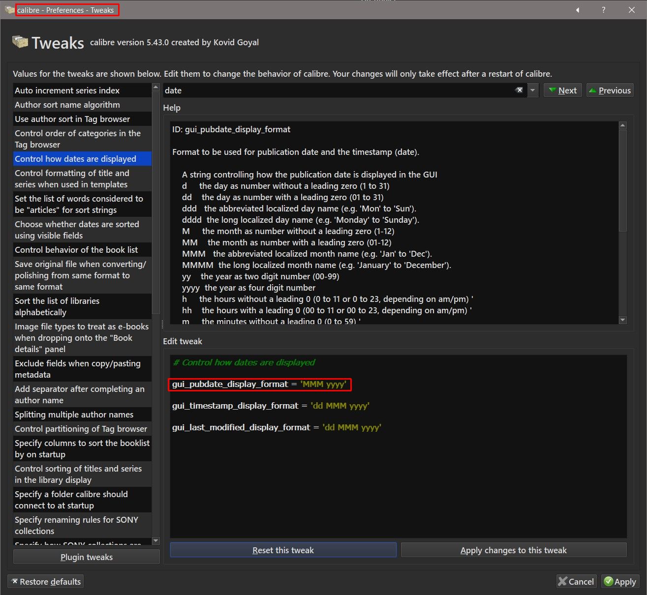Click the 'ID: gui_pubdate_display_format' help text
The image size is (647, 595).
[231, 129]
